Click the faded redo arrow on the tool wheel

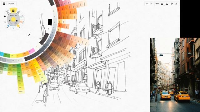pos(5,22)
